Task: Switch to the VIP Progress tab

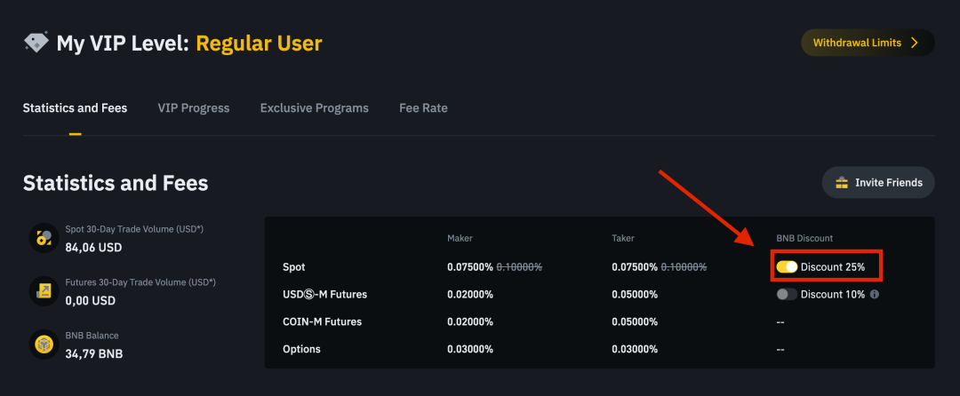Action: coord(194,108)
